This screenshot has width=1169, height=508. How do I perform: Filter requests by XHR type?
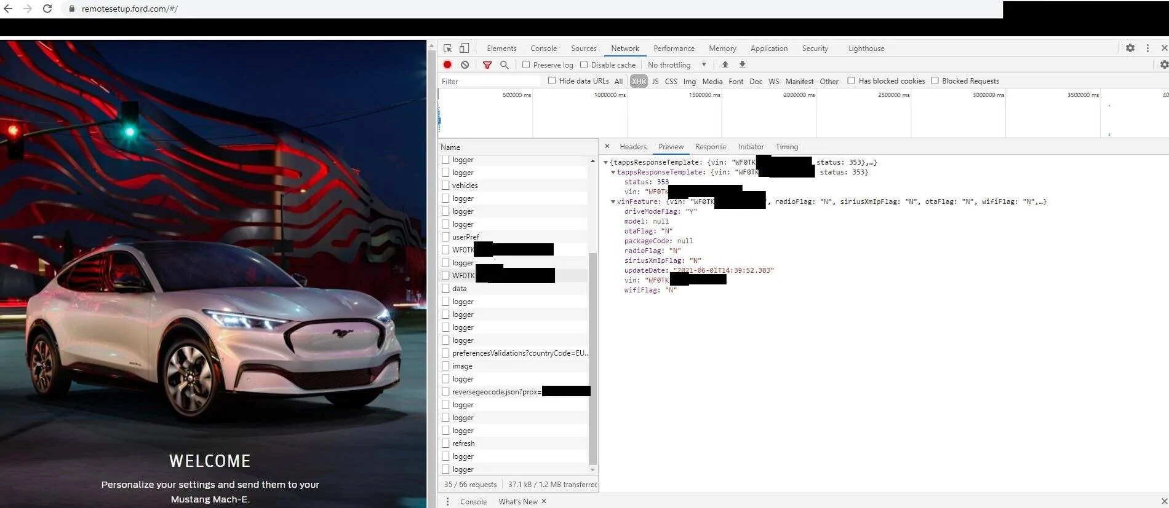click(x=639, y=81)
